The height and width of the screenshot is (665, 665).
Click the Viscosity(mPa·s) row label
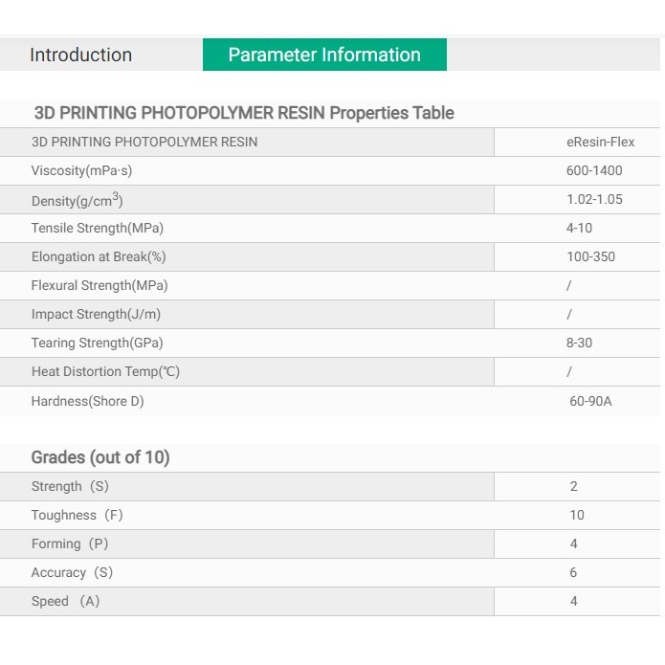pos(81,171)
